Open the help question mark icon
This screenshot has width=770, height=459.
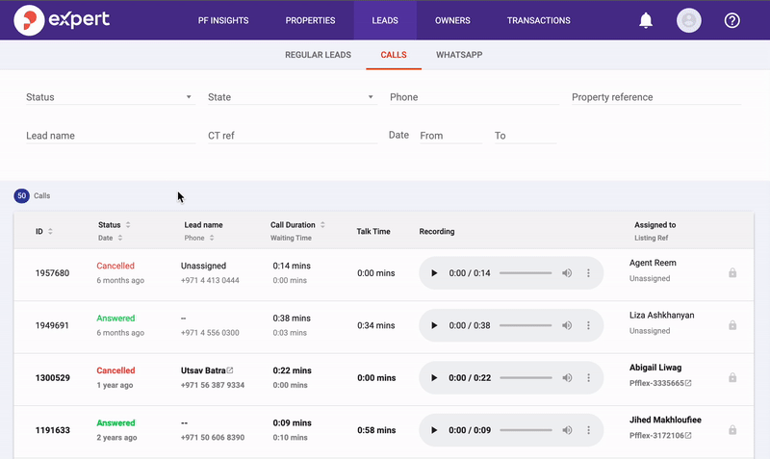click(731, 20)
